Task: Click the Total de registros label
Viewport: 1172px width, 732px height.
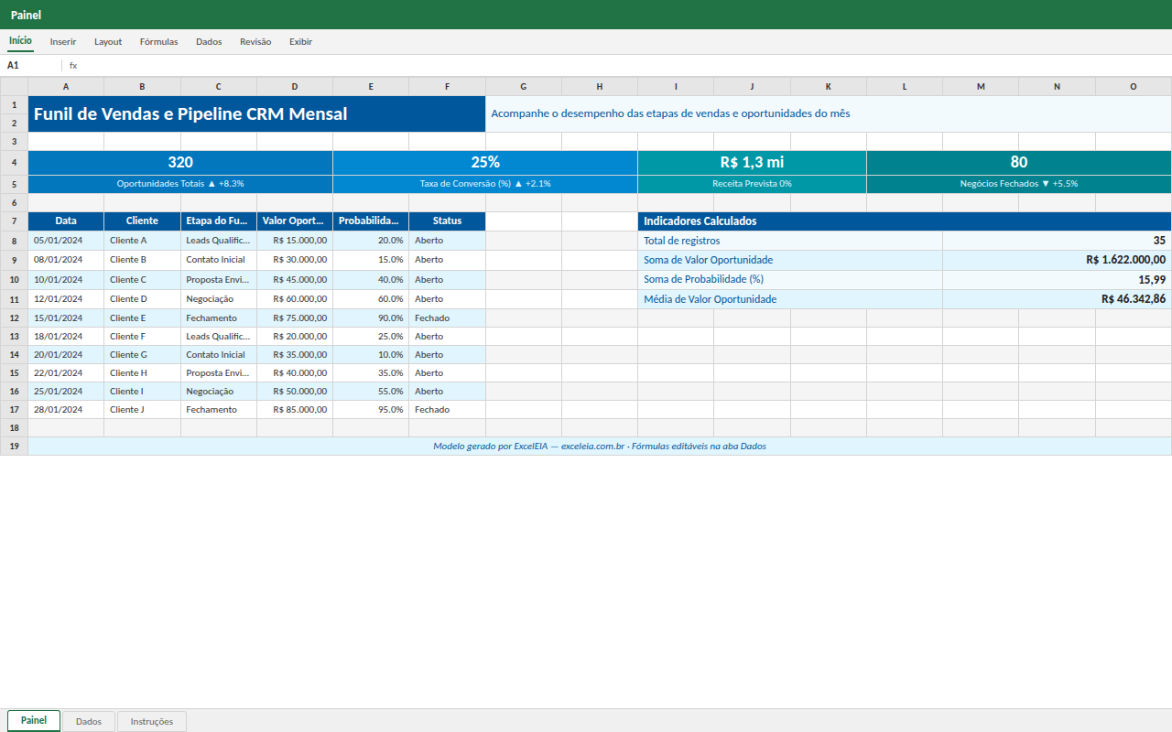Action: [790, 241]
